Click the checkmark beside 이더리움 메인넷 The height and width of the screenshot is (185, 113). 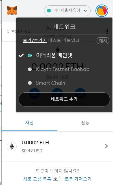[21, 55]
